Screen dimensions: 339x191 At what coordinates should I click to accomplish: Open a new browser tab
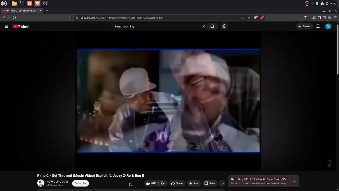(x=47, y=11)
